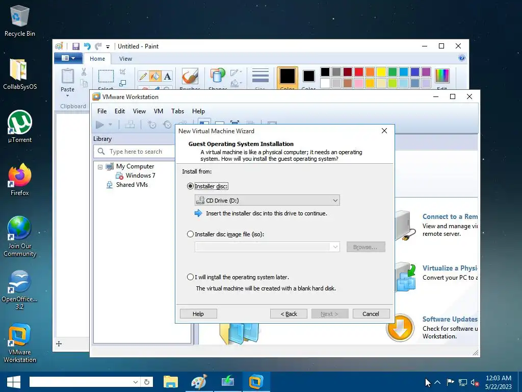Select the Installer disc radio button
Screen dimensions: 522x392
[x=191, y=186]
